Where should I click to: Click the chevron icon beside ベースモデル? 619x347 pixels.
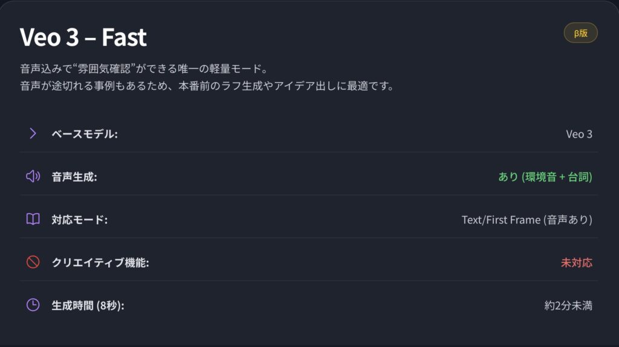pos(33,133)
